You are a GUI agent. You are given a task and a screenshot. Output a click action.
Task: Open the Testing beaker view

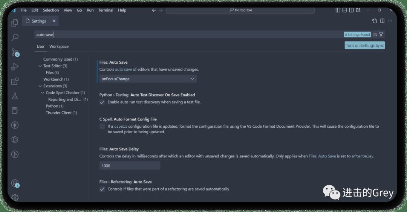coord(15,96)
